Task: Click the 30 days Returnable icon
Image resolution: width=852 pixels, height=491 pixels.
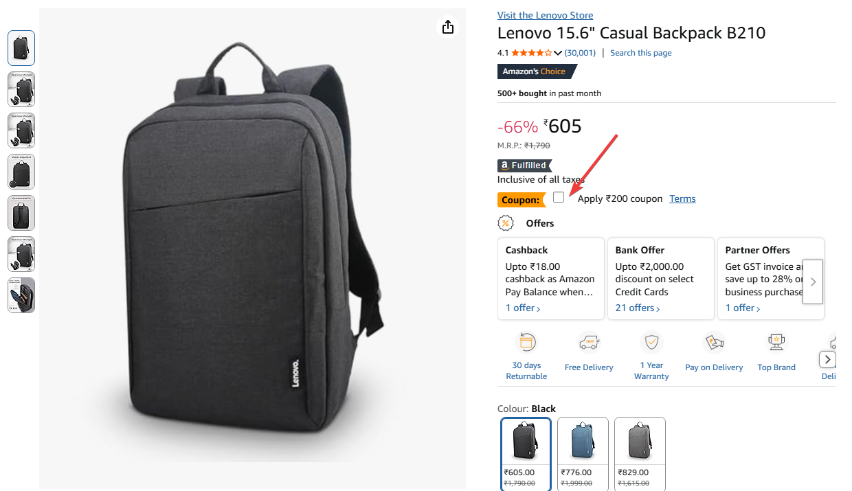Action: [x=526, y=341]
